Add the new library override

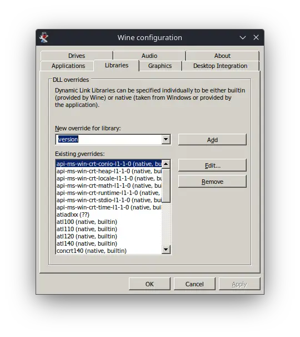(212, 140)
